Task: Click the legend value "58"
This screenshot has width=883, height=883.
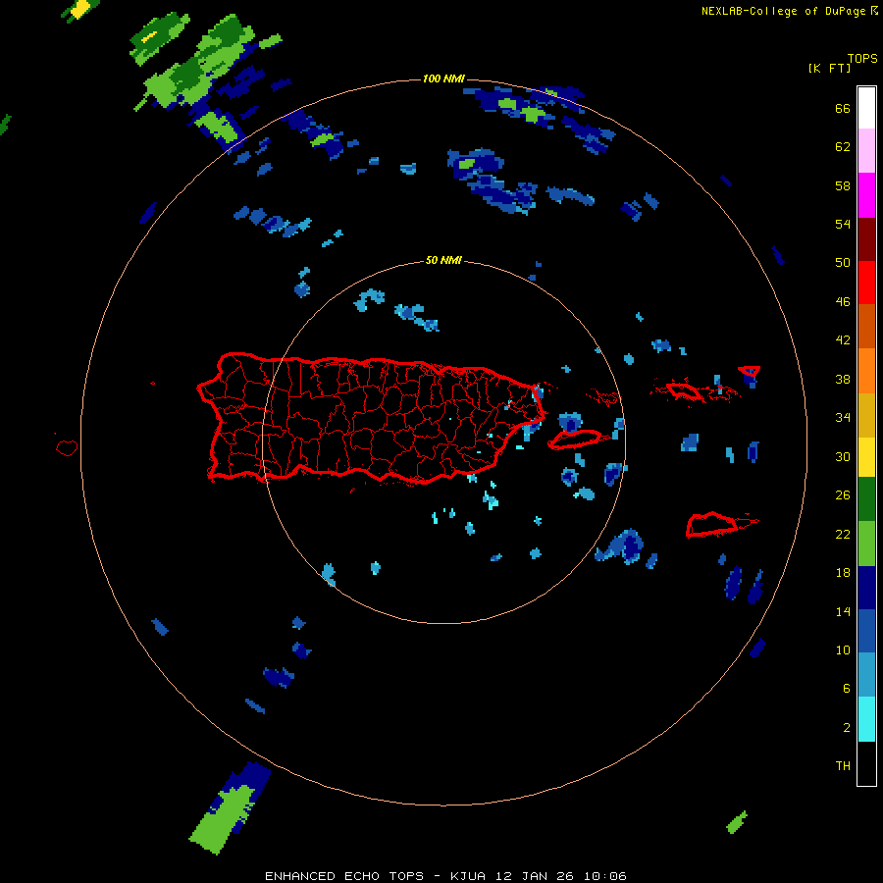Action: click(843, 185)
